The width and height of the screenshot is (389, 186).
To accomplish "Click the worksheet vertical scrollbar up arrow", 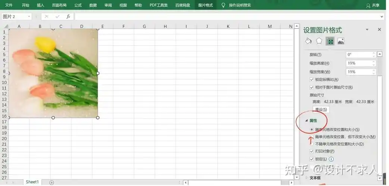I will click(x=297, y=26).
